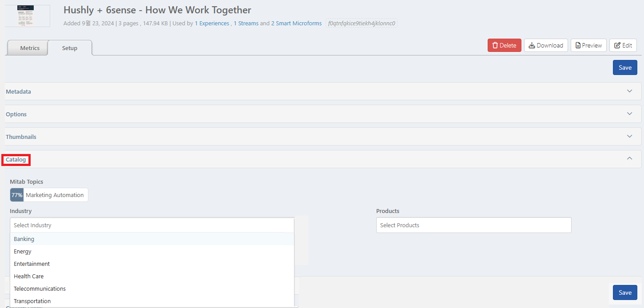
Task: Collapse the Catalog section chevron
Action: click(629, 158)
